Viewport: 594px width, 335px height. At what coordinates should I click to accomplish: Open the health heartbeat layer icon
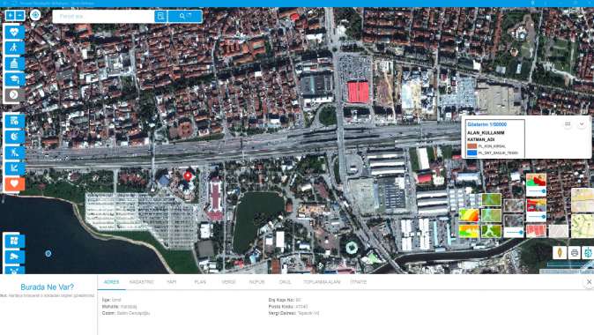14,33
